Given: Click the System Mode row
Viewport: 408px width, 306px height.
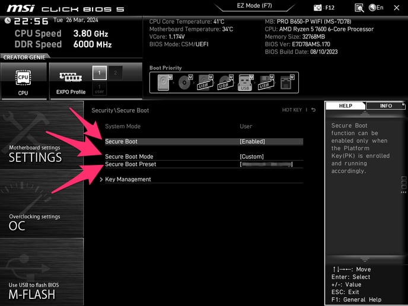Looking at the screenshot, I should tap(204, 126).
